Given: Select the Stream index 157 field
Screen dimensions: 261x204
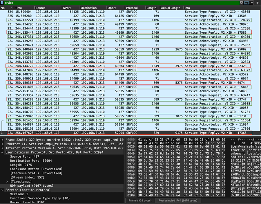Looking at the screenshot, I should (27, 177).
